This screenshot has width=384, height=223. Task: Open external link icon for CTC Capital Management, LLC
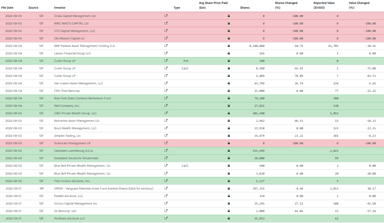click(x=166, y=31)
